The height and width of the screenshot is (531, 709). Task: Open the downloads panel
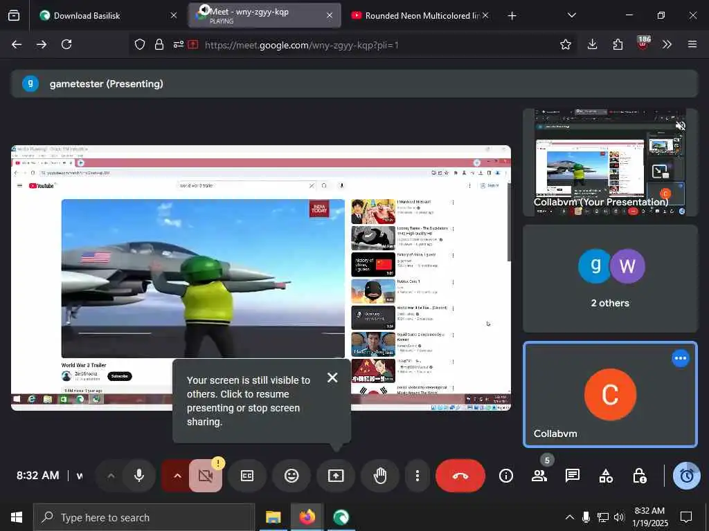[x=593, y=44]
